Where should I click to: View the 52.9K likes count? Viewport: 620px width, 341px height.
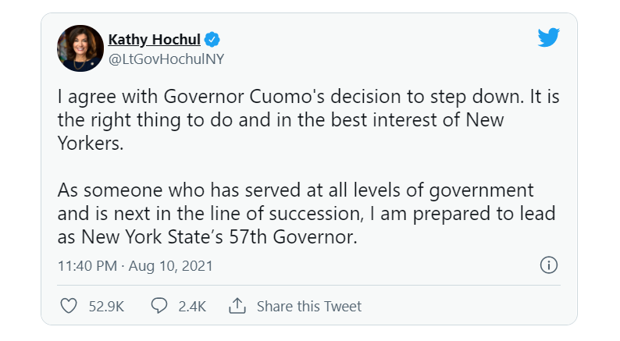[x=106, y=306]
